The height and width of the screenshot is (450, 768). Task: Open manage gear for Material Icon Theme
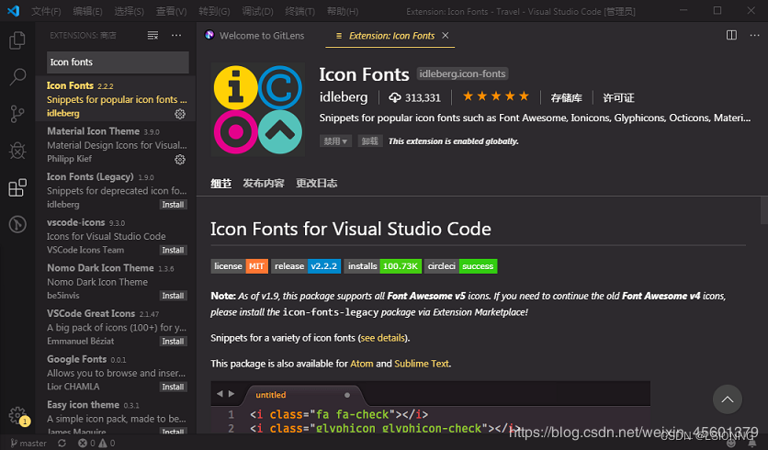(x=180, y=159)
